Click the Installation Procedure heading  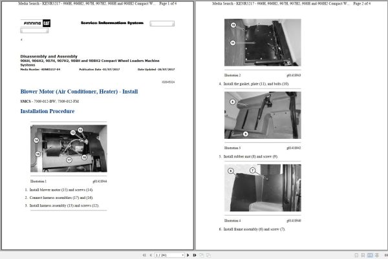47,111
